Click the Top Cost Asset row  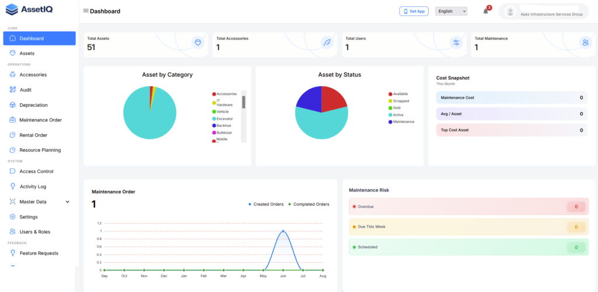point(512,130)
